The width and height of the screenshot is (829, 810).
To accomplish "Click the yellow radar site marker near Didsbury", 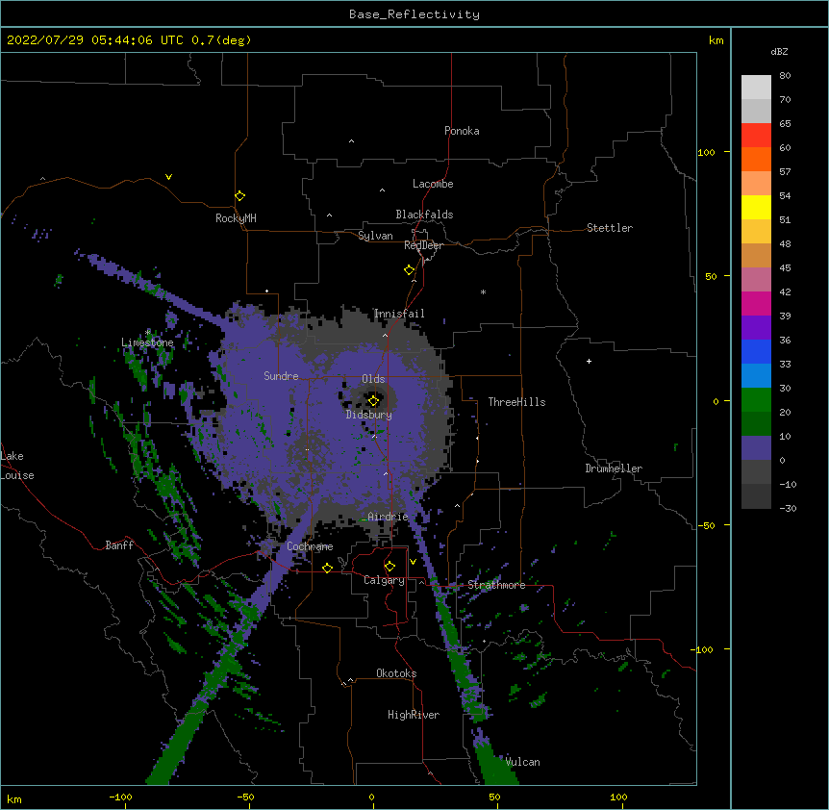I will [373, 400].
